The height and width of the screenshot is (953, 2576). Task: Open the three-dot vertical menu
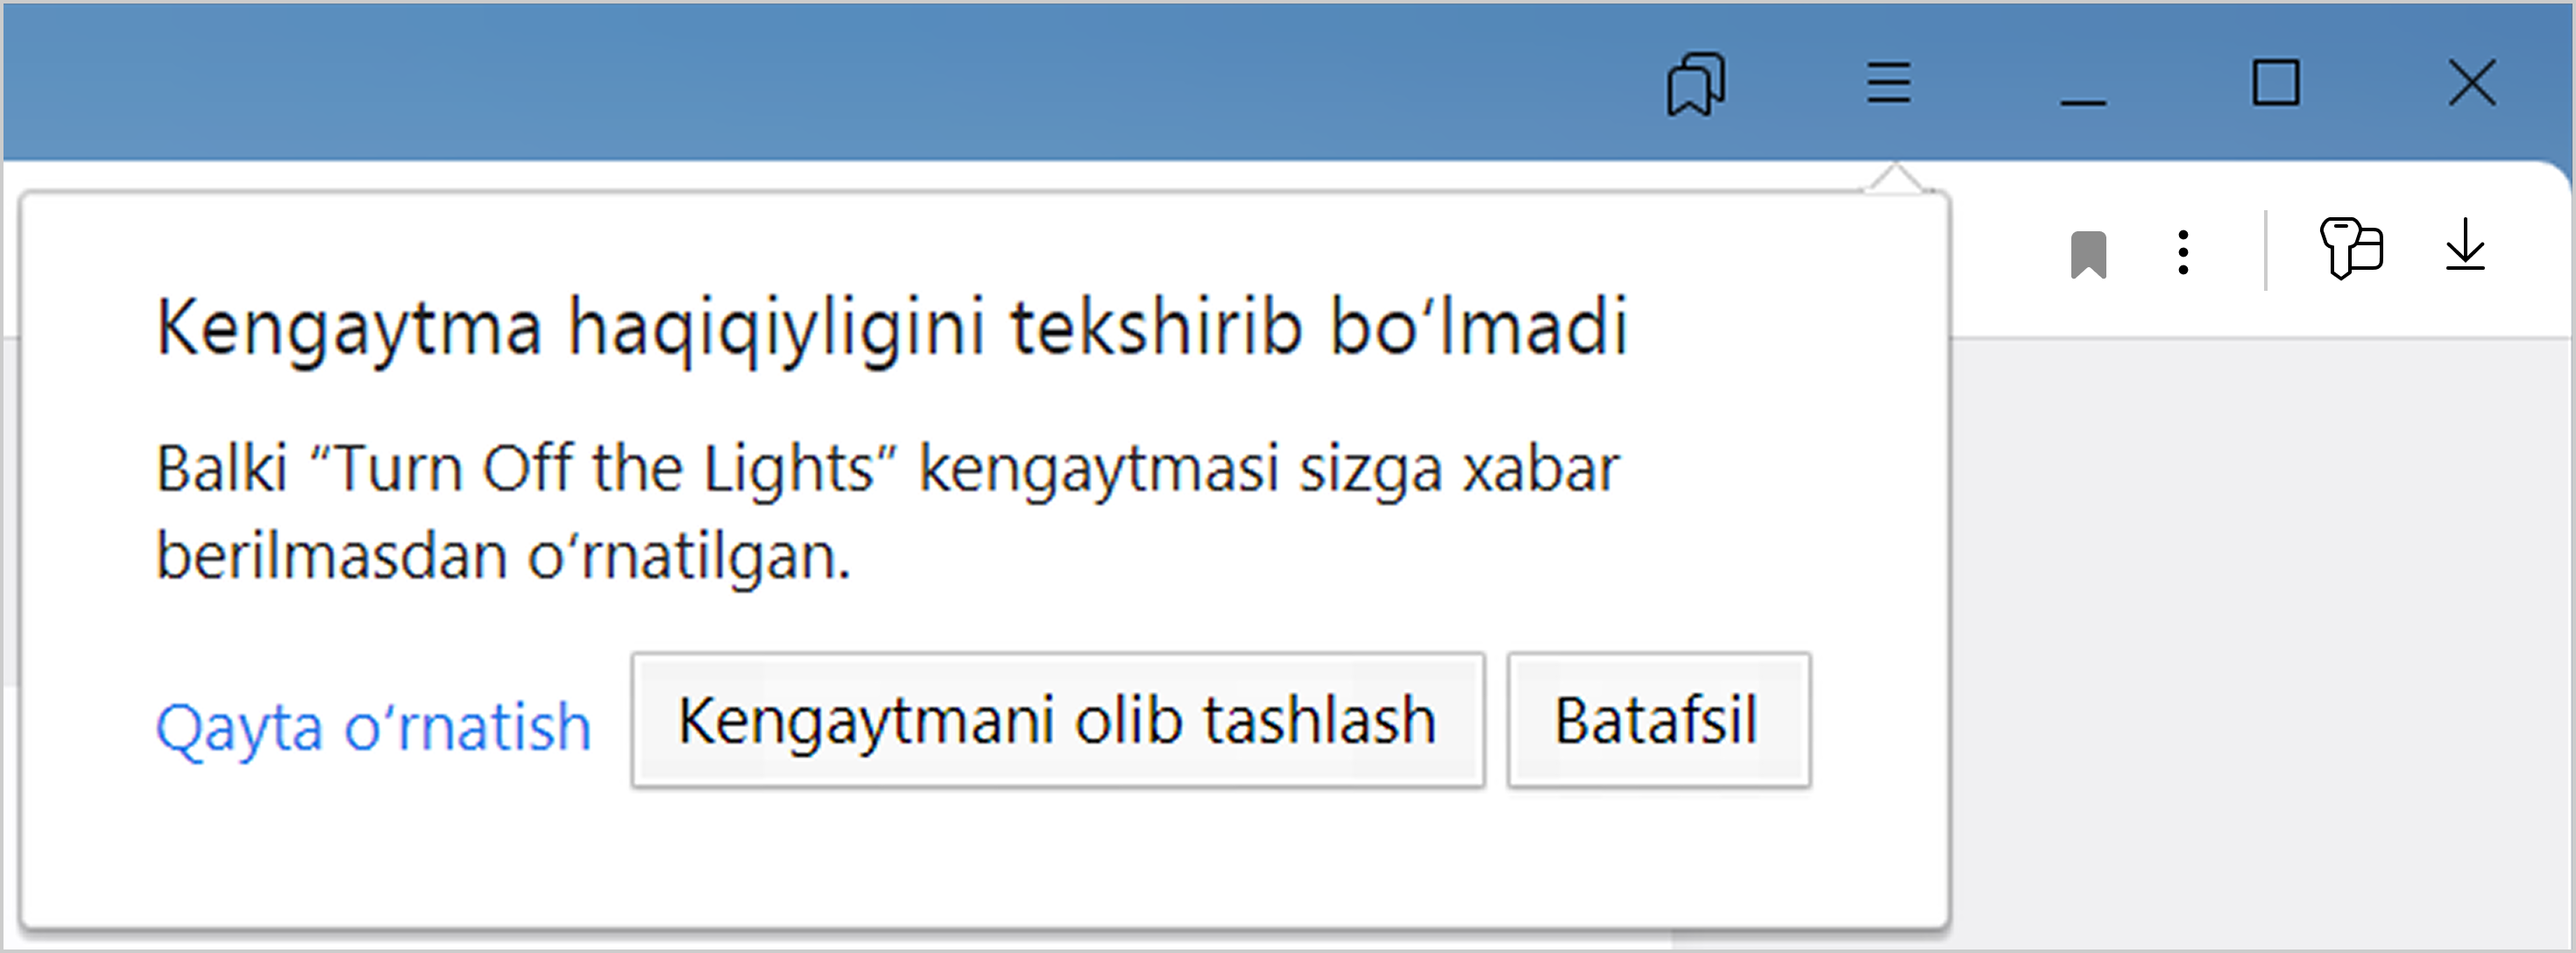click(2183, 252)
